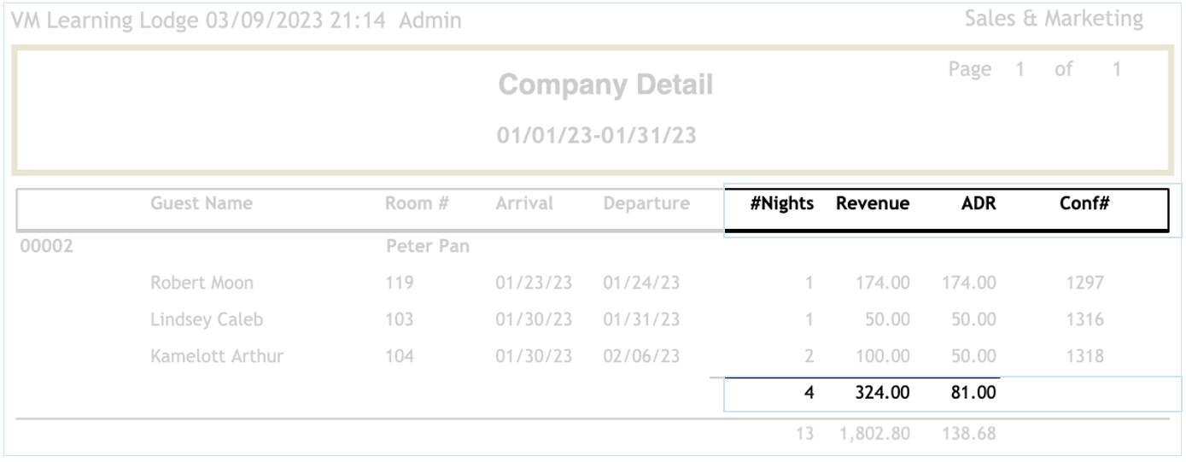Open guest Robert Moon's entry
This screenshot has width=1186, height=462.
pos(202,283)
